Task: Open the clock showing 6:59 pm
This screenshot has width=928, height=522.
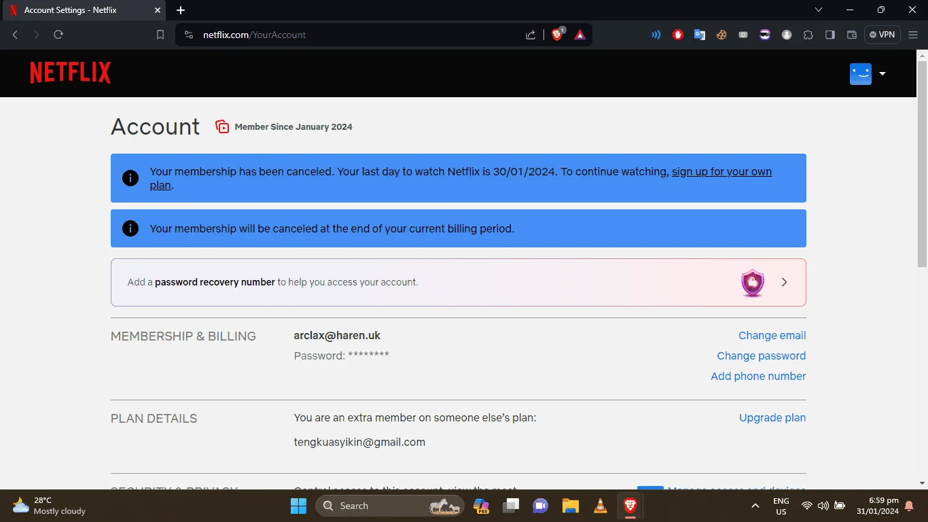Action: pos(878,506)
